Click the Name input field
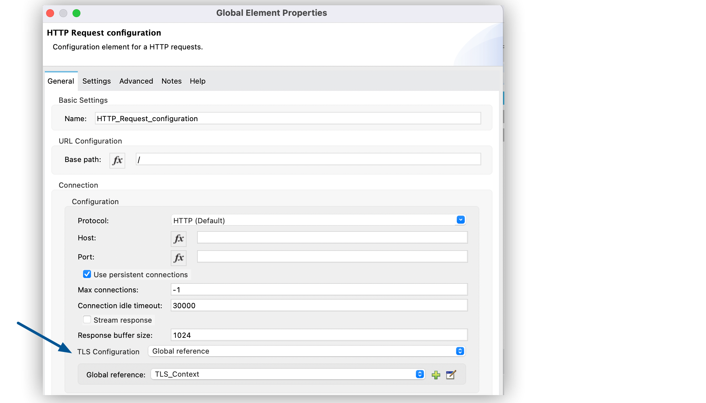 [287, 119]
